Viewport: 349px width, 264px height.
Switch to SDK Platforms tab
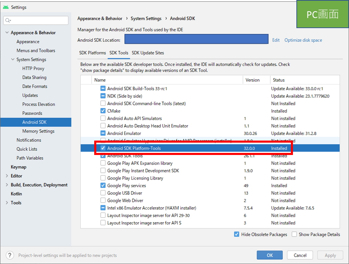pos(92,53)
